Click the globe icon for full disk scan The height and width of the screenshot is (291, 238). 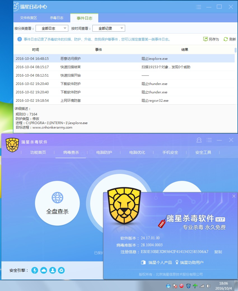coord(57,197)
